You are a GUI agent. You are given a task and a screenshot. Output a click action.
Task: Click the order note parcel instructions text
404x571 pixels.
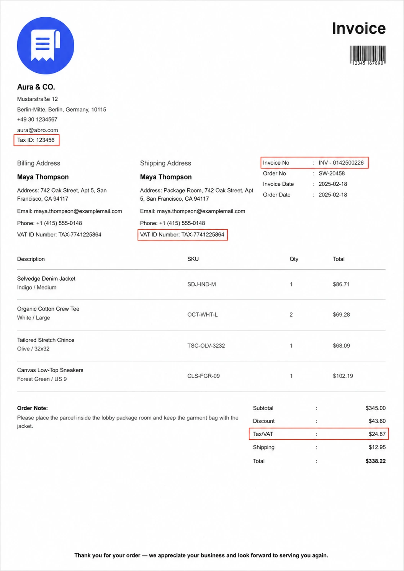click(x=128, y=422)
